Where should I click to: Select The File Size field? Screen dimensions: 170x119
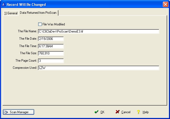[x=51, y=53]
